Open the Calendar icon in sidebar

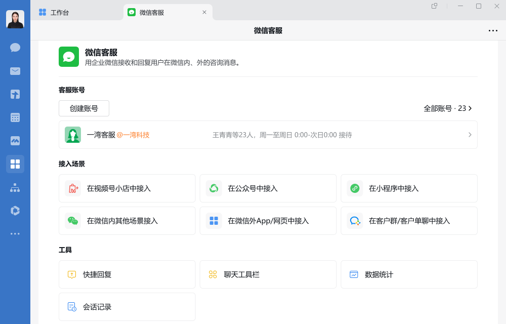15,117
